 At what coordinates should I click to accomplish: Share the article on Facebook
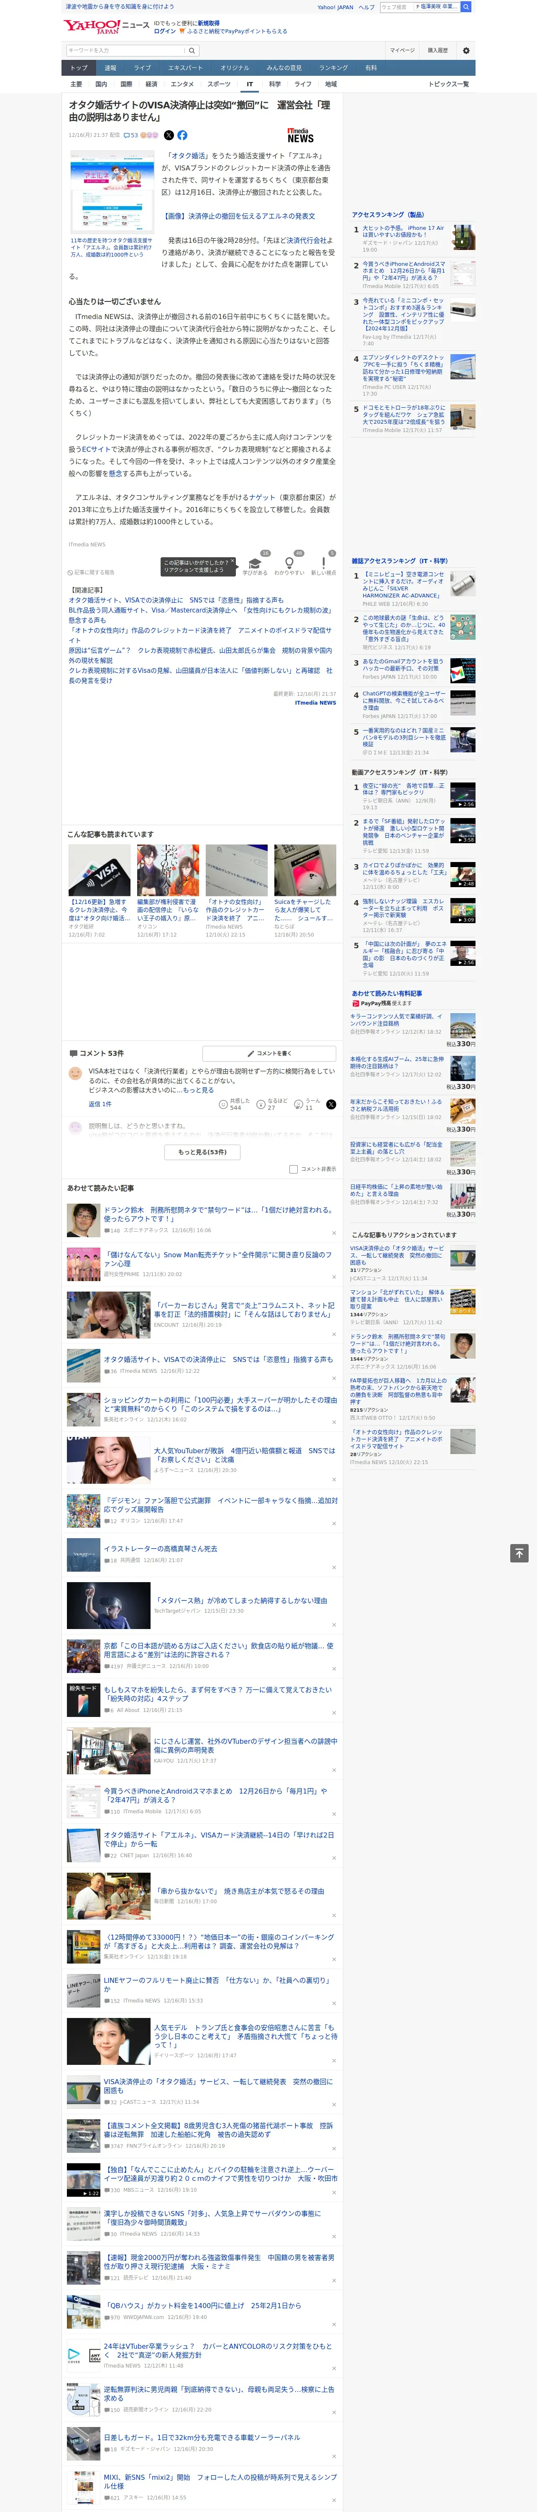pos(182,136)
